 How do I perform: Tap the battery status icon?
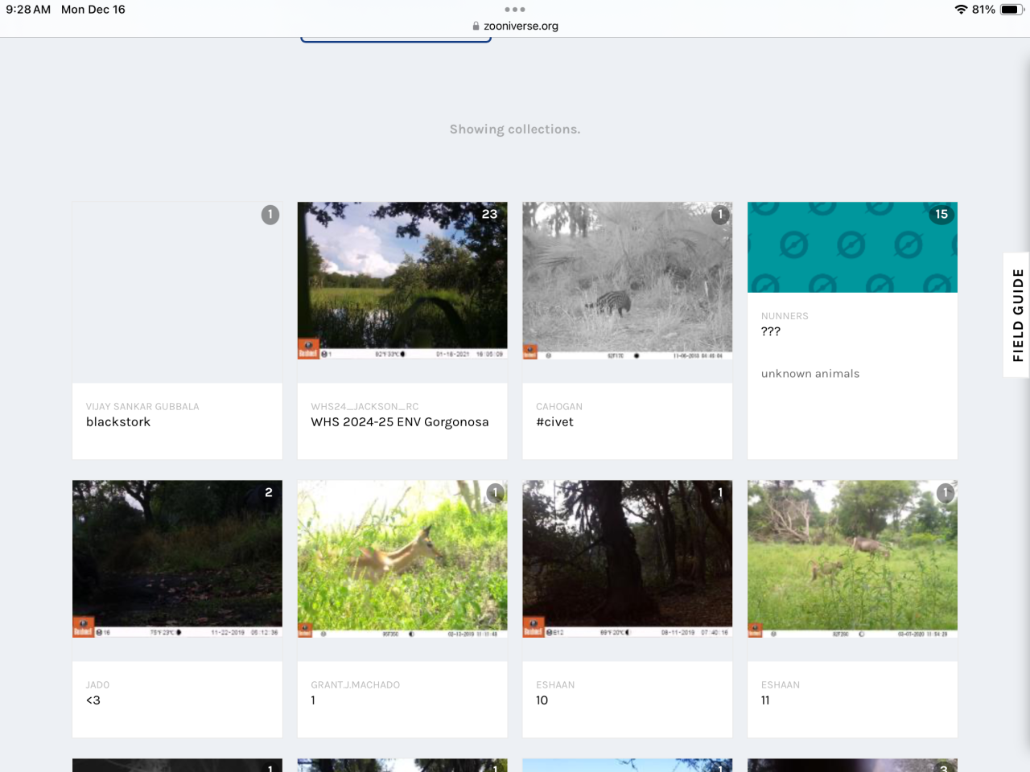[x=1011, y=10]
